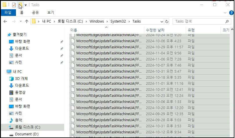Click the 바탕 화면 icon under 내 PC

pyautogui.click(x=11, y=106)
